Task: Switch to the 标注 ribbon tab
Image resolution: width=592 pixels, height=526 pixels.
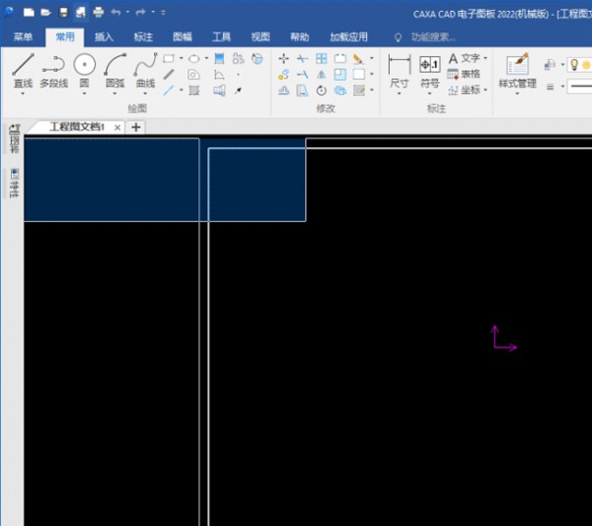Action: (x=143, y=37)
